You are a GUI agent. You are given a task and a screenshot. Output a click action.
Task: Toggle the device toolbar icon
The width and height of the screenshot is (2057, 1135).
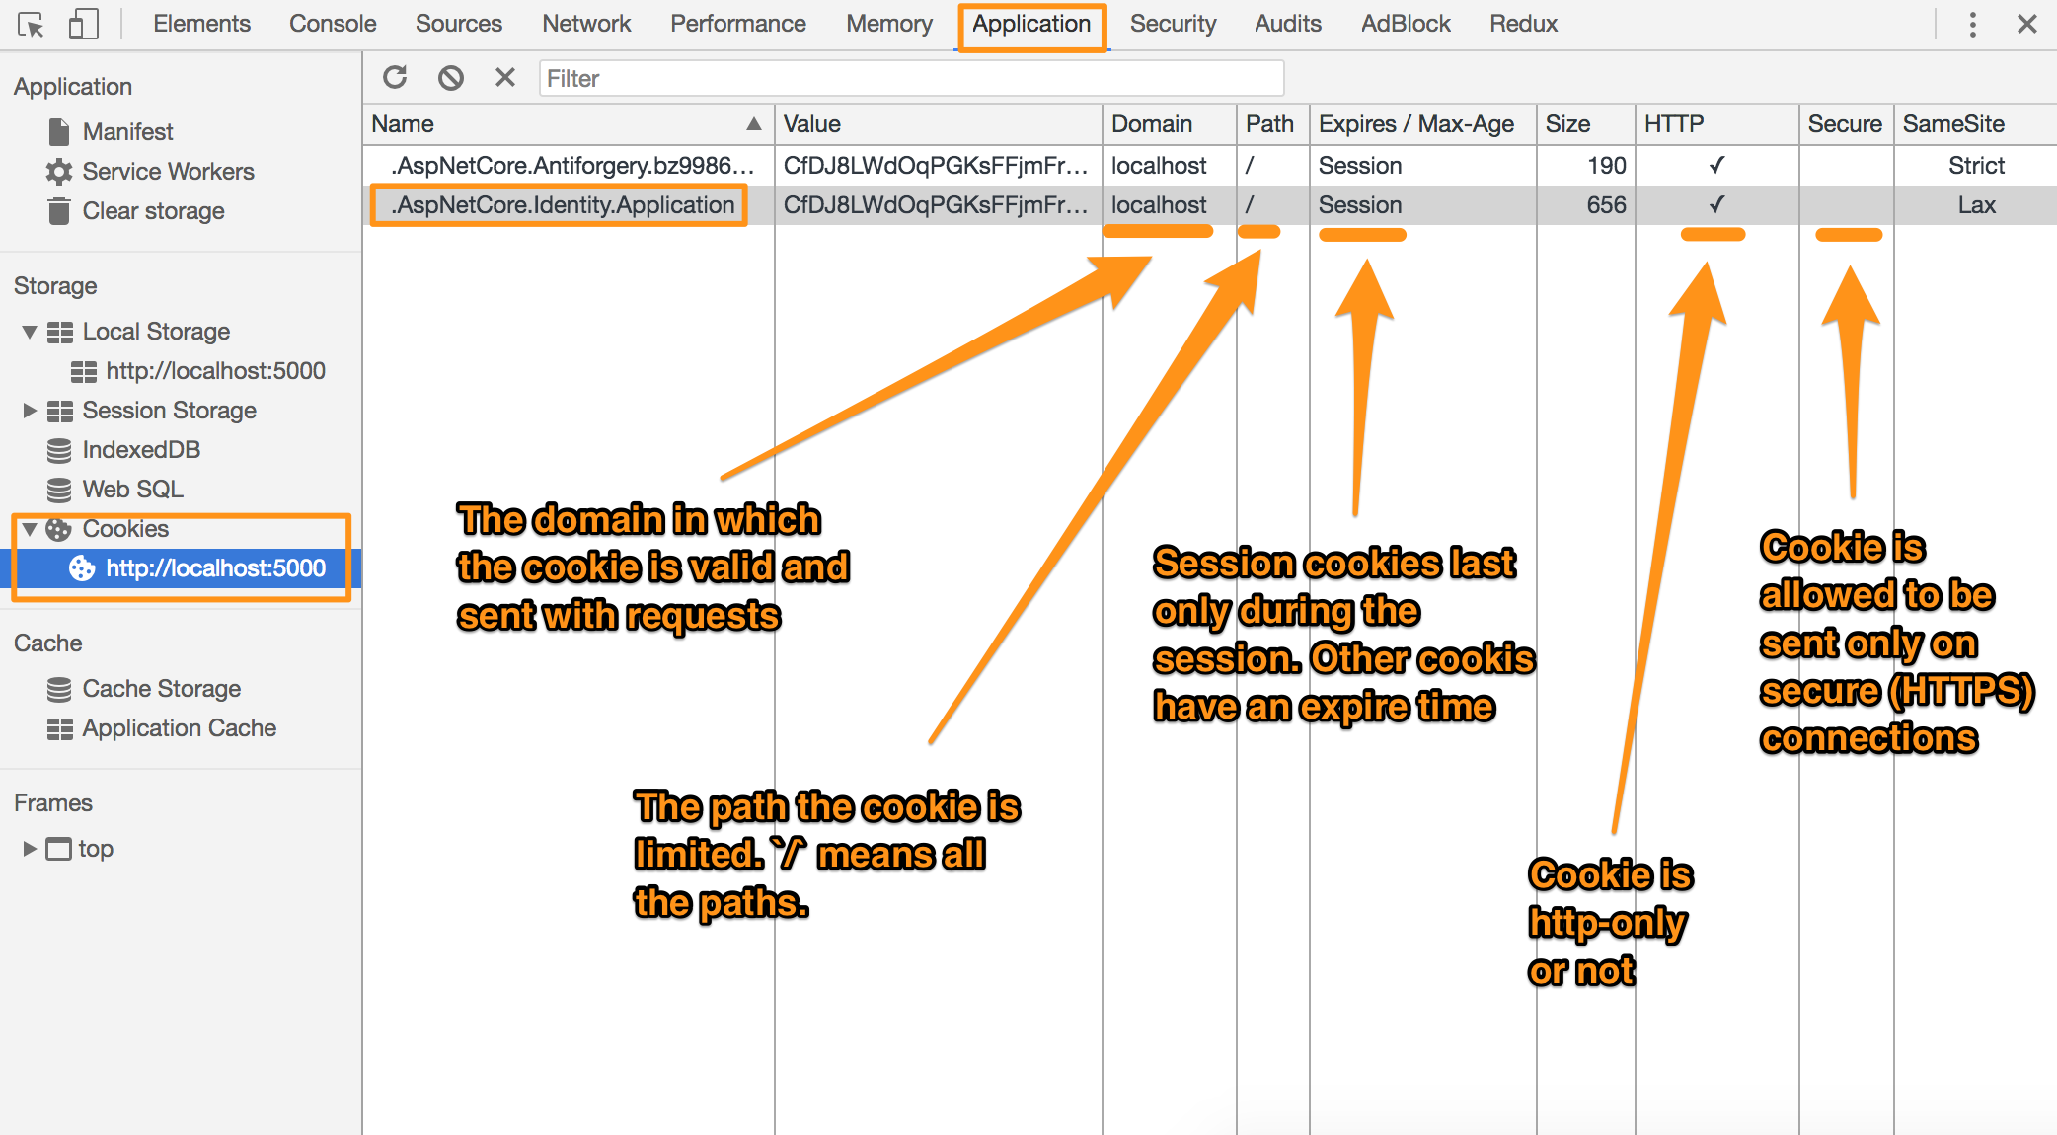pyautogui.click(x=84, y=25)
